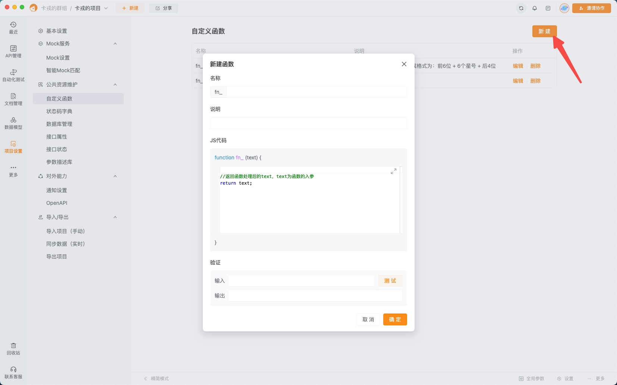617x385 pixels.
Task: Run the function with the 测试 button
Action: [390, 281]
